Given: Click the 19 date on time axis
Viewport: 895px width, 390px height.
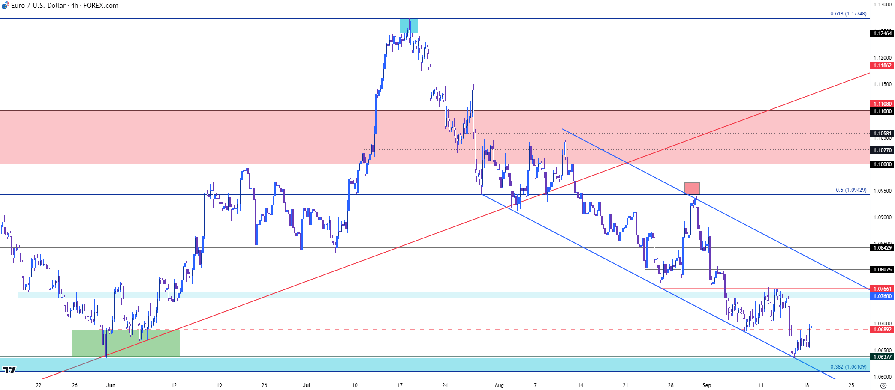Looking at the screenshot, I should pos(219,385).
